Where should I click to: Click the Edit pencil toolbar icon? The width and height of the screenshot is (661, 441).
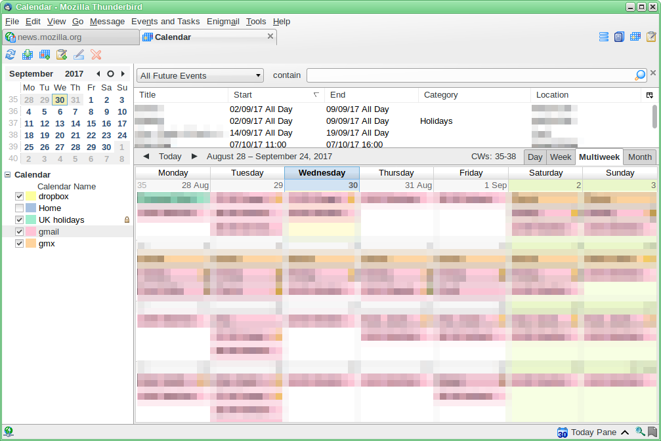coord(79,55)
